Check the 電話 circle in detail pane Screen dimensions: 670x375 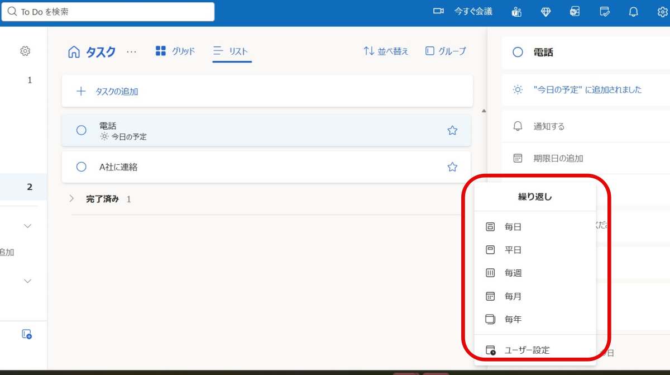click(x=518, y=53)
